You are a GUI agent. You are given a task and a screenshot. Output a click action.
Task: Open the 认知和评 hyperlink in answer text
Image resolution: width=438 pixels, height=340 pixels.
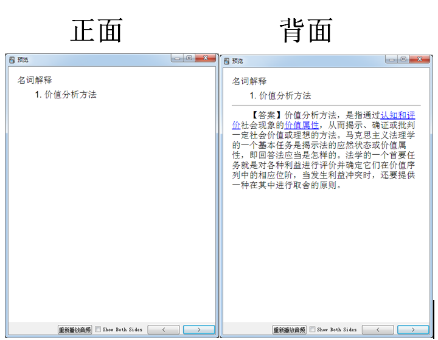click(x=397, y=115)
